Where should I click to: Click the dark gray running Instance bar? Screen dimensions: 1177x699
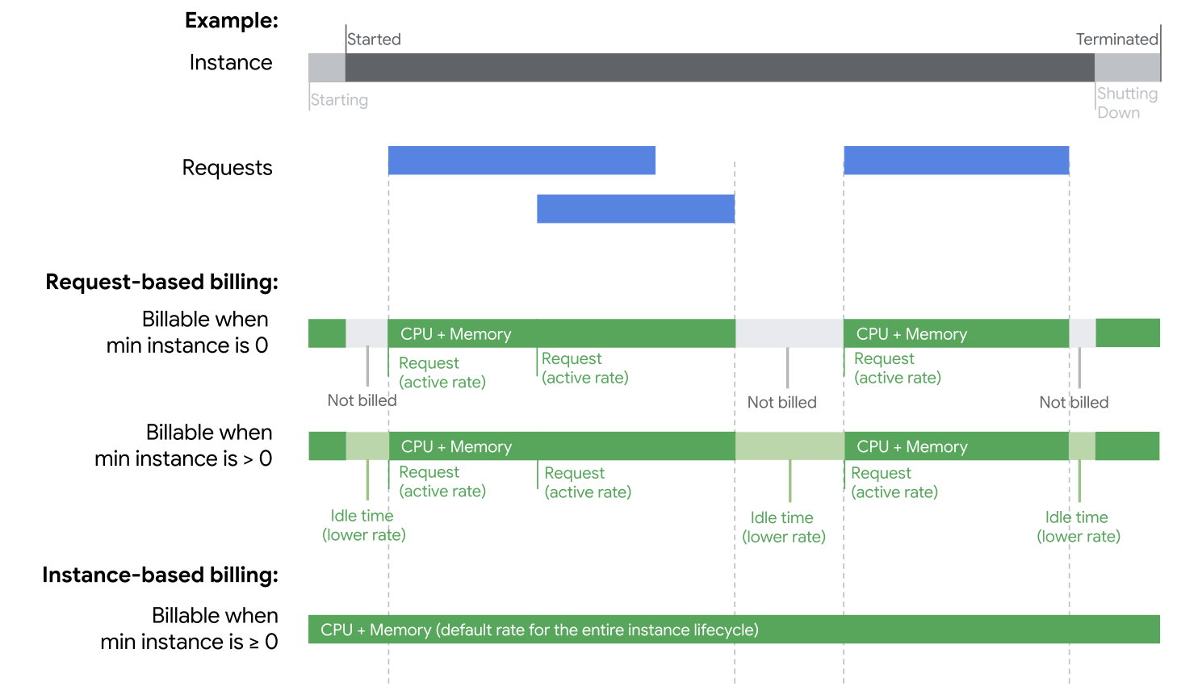[x=719, y=68]
